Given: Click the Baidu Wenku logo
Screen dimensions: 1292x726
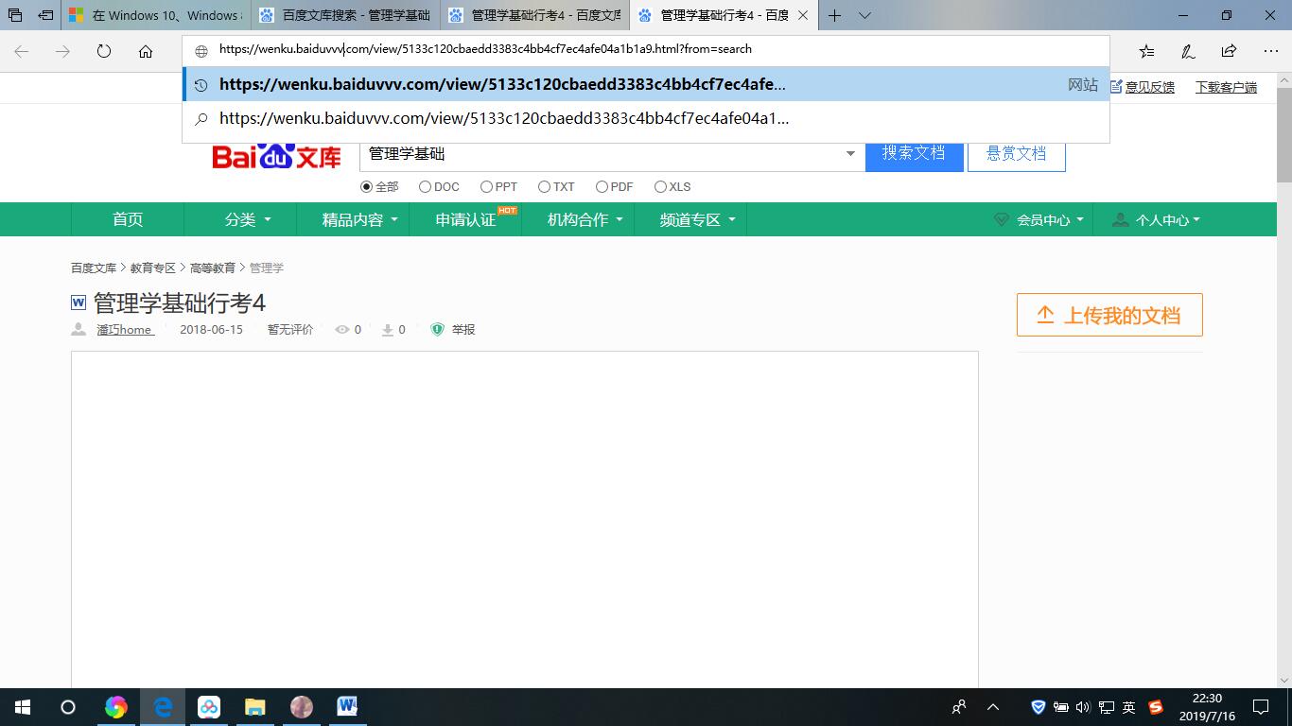Looking at the screenshot, I should point(275,155).
